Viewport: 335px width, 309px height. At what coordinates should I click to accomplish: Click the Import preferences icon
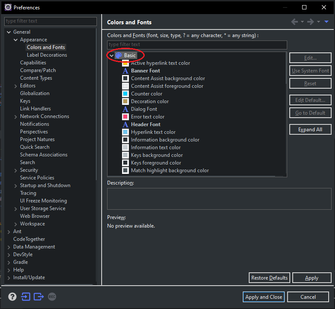26,297
